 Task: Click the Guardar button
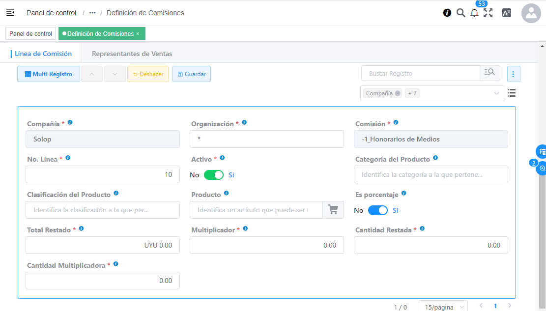[x=192, y=74]
